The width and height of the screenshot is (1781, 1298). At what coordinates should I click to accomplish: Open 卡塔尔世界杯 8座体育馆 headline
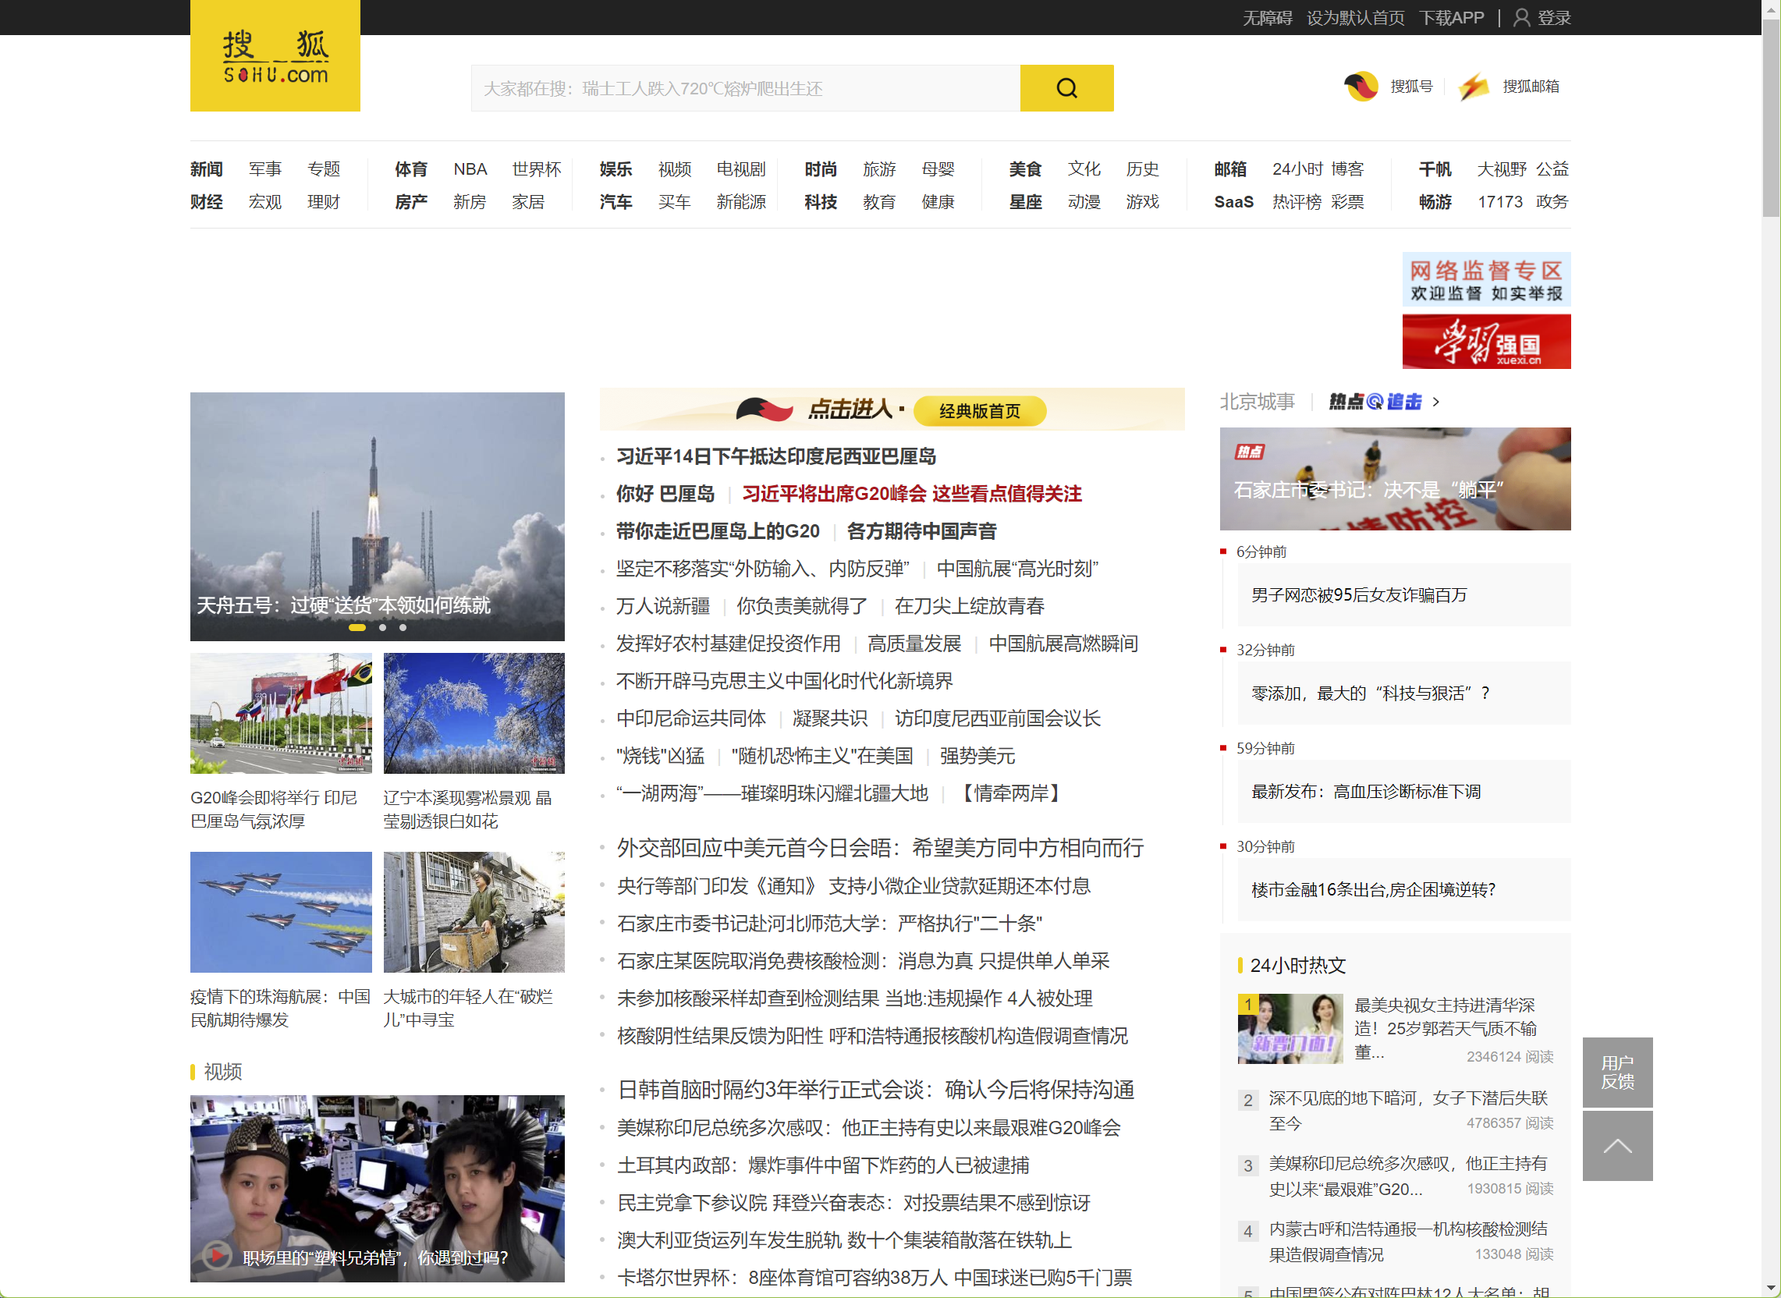pos(874,1277)
